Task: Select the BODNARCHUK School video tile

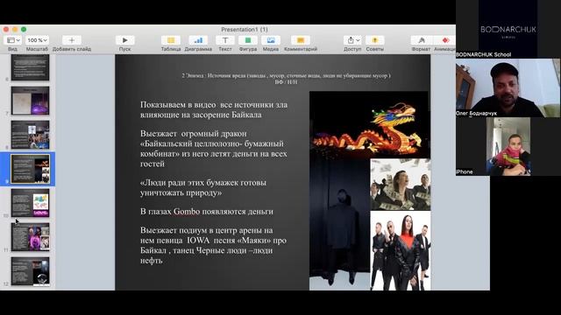Action: point(508,29)
